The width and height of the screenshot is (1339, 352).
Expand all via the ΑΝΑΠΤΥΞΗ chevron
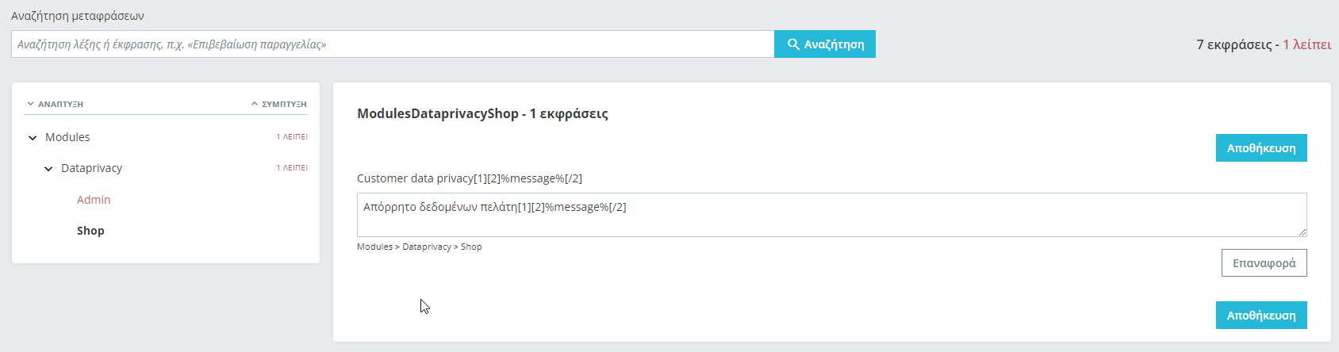tap(30, 104)
